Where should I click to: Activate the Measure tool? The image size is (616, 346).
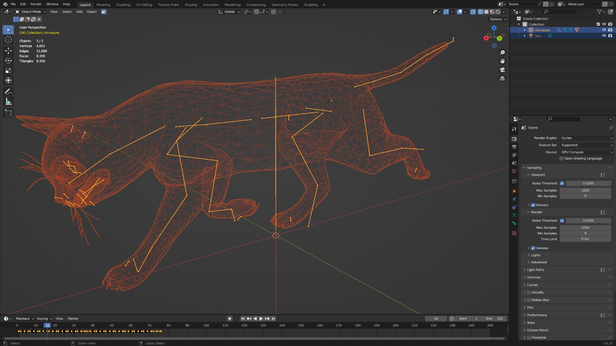coord(8,102)
